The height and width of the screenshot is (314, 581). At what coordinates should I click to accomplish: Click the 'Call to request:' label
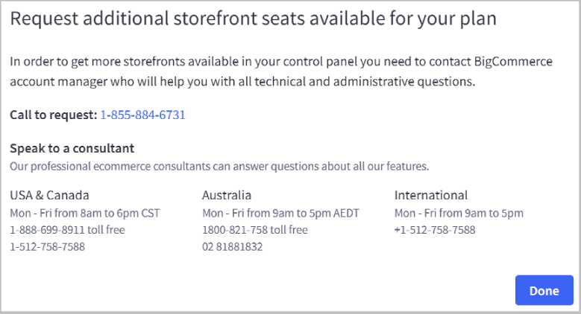(53, 115)
